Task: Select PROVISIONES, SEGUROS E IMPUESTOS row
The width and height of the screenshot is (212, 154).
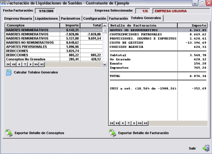Action: 158,38
